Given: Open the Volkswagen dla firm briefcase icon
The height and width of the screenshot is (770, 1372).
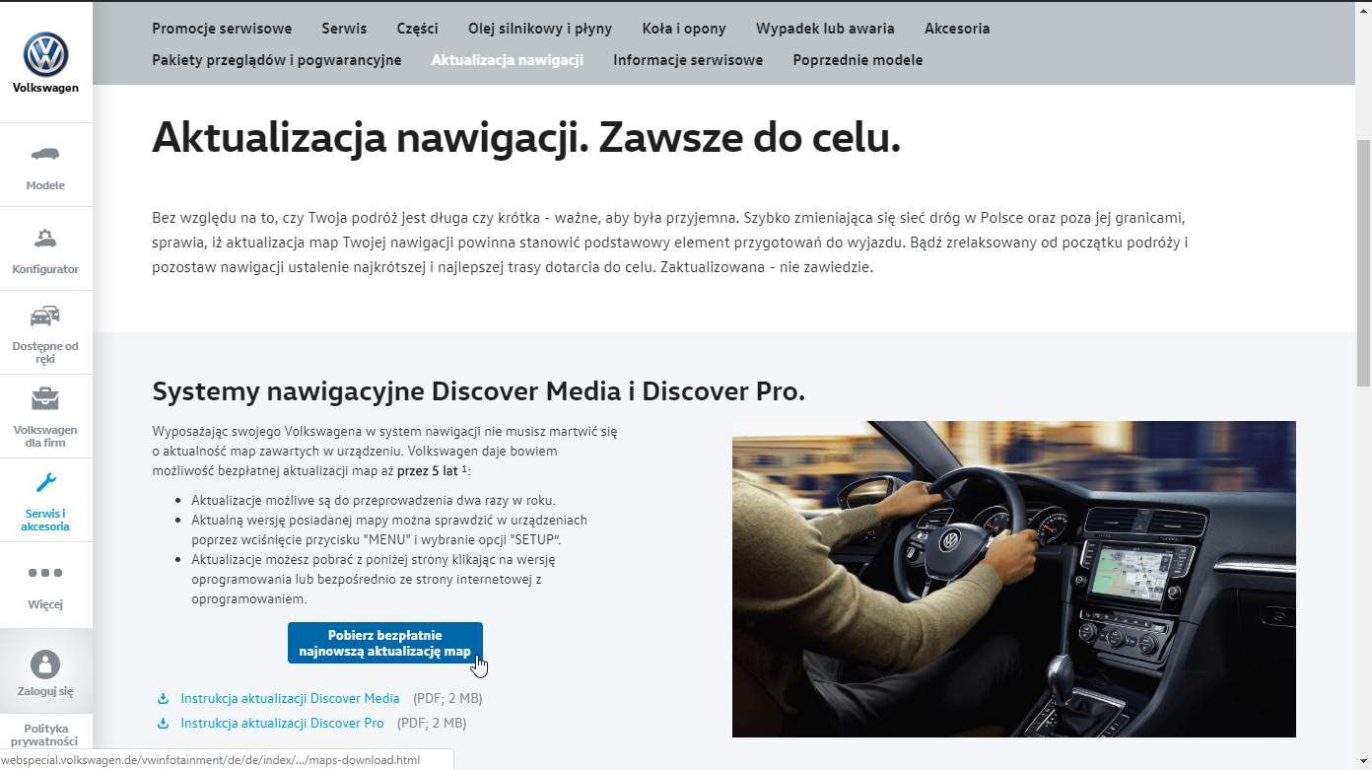Looking at the screenshot, I should pyautogui.click(x=45, y=398).
